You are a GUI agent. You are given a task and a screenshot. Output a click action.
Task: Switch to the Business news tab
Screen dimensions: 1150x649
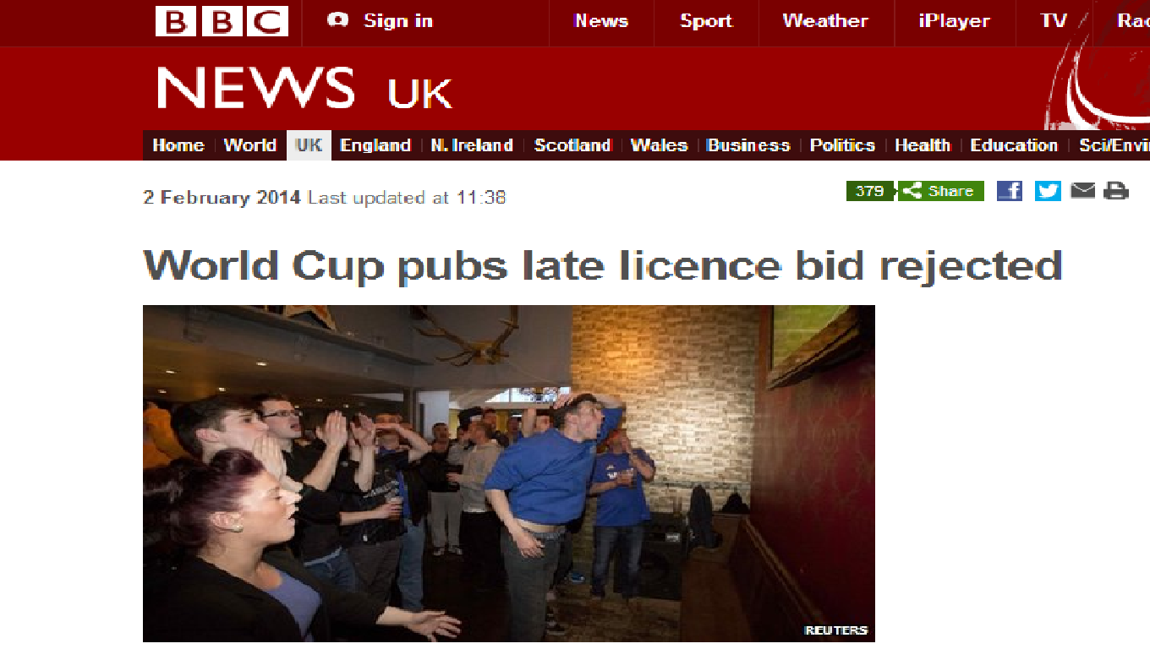click(x=748, y=145)
